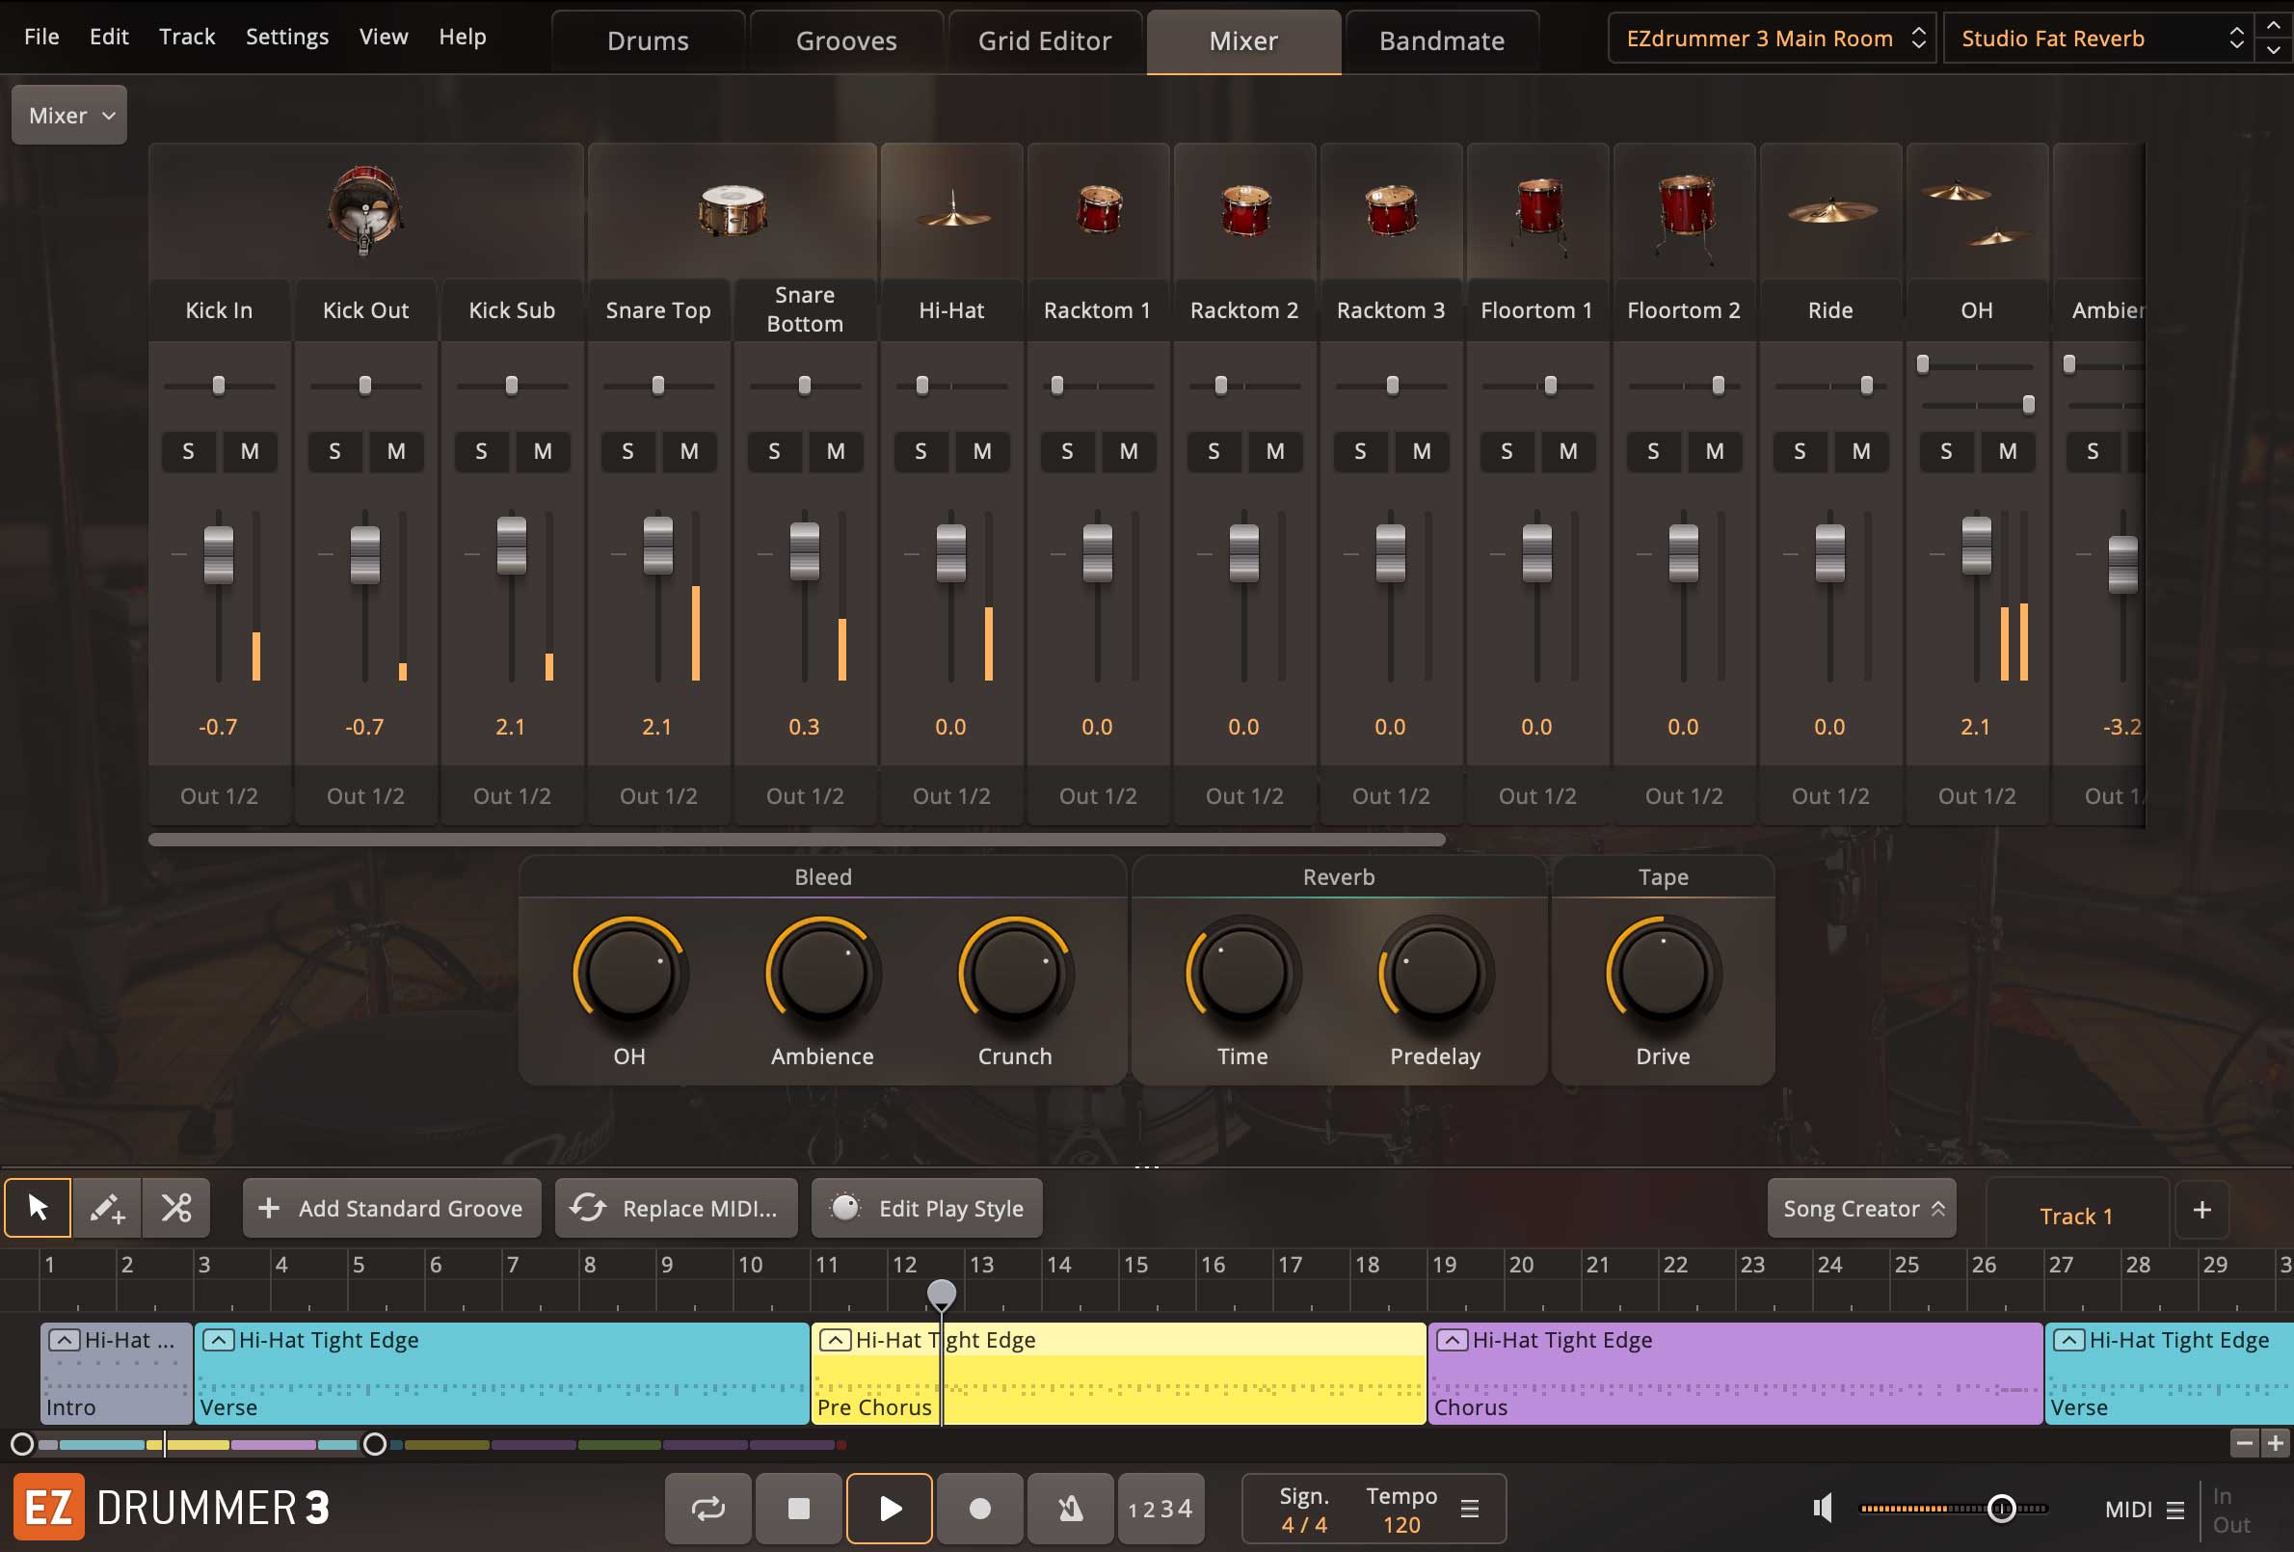Click the Ride channel volume fader

[1829, 553]
